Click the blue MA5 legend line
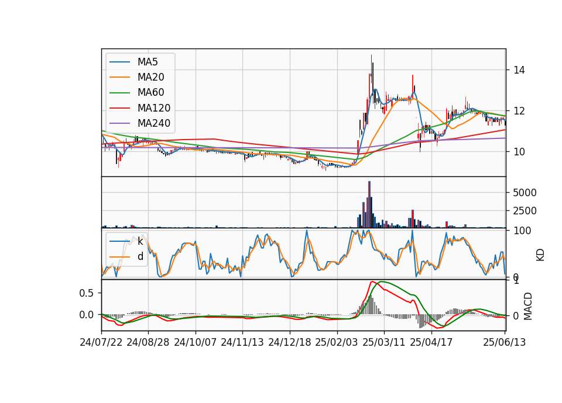Viewport: 562px width, 403px height. (119, 62)
